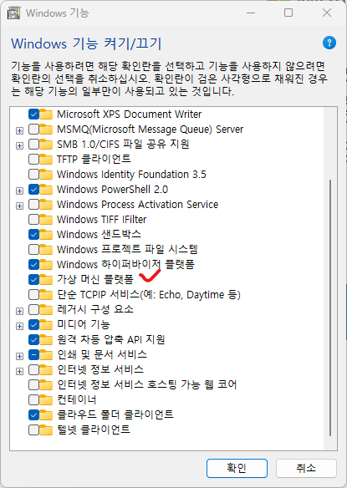This screenshot has width=347, height=488.
Task: Uncheck Microsoft XPS Document Writer
Action: point(33,114)
